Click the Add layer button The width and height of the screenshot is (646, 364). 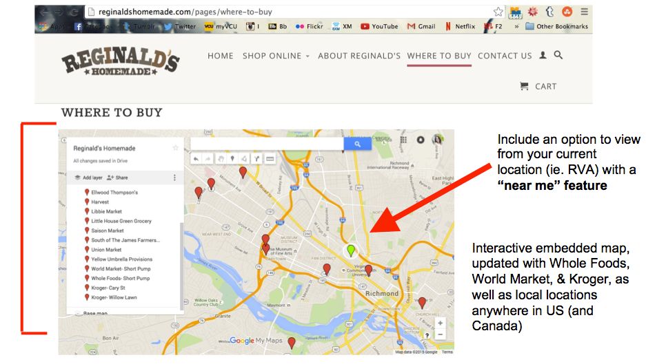click(88, 178)
